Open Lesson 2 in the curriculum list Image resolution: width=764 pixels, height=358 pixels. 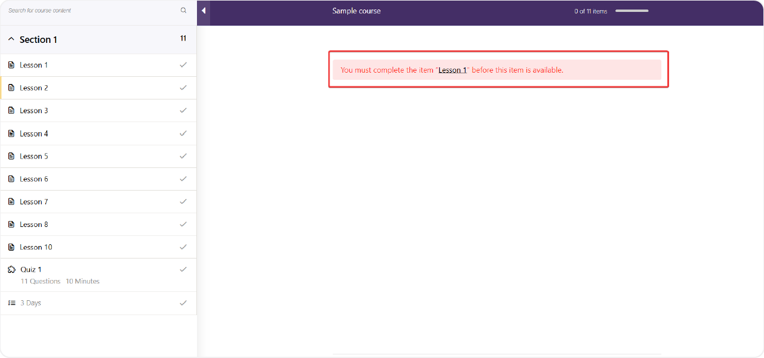[x=98, y=88]
